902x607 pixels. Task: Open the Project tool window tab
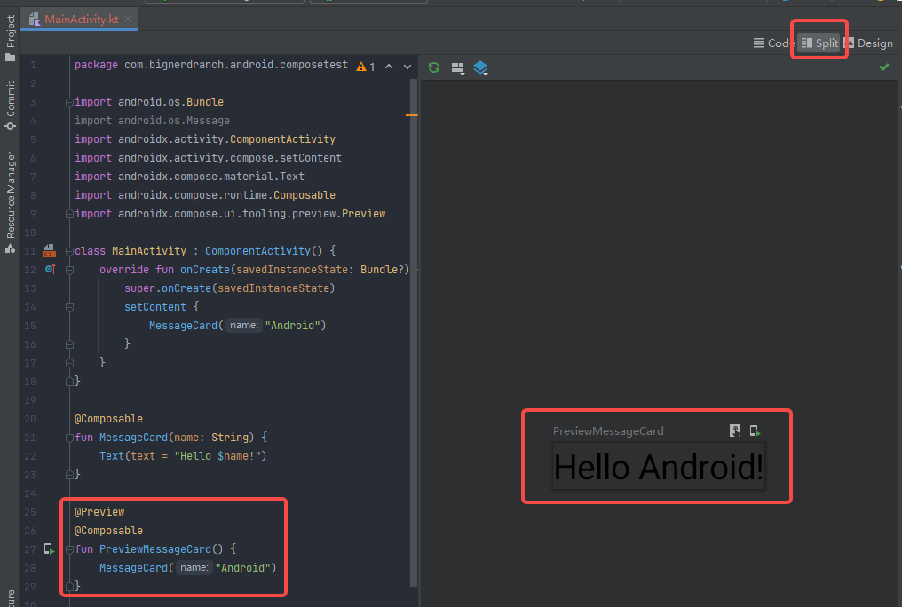pyautogui.click(x=11, y=31)
